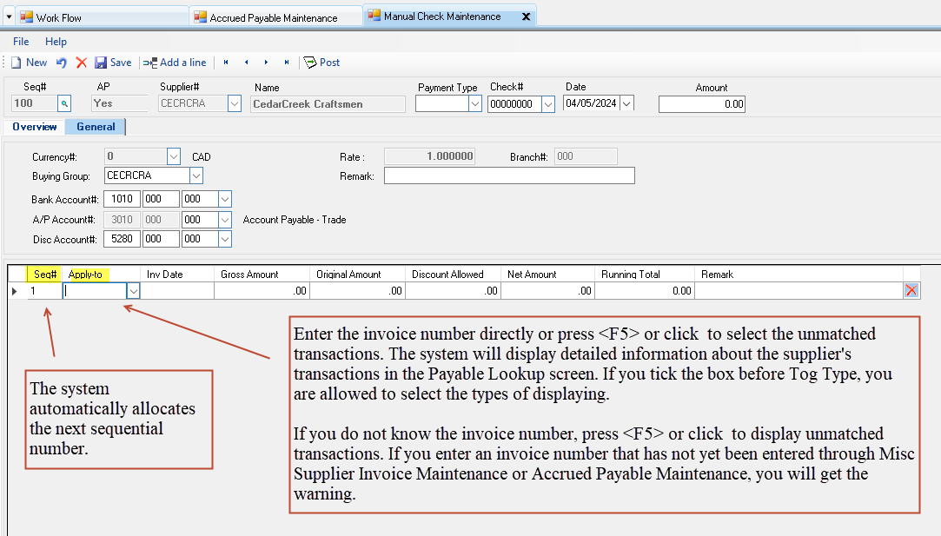This screenshot has width=941, height=536.
Task: Click Add a line in toolbar
Action: click(175, 63)
